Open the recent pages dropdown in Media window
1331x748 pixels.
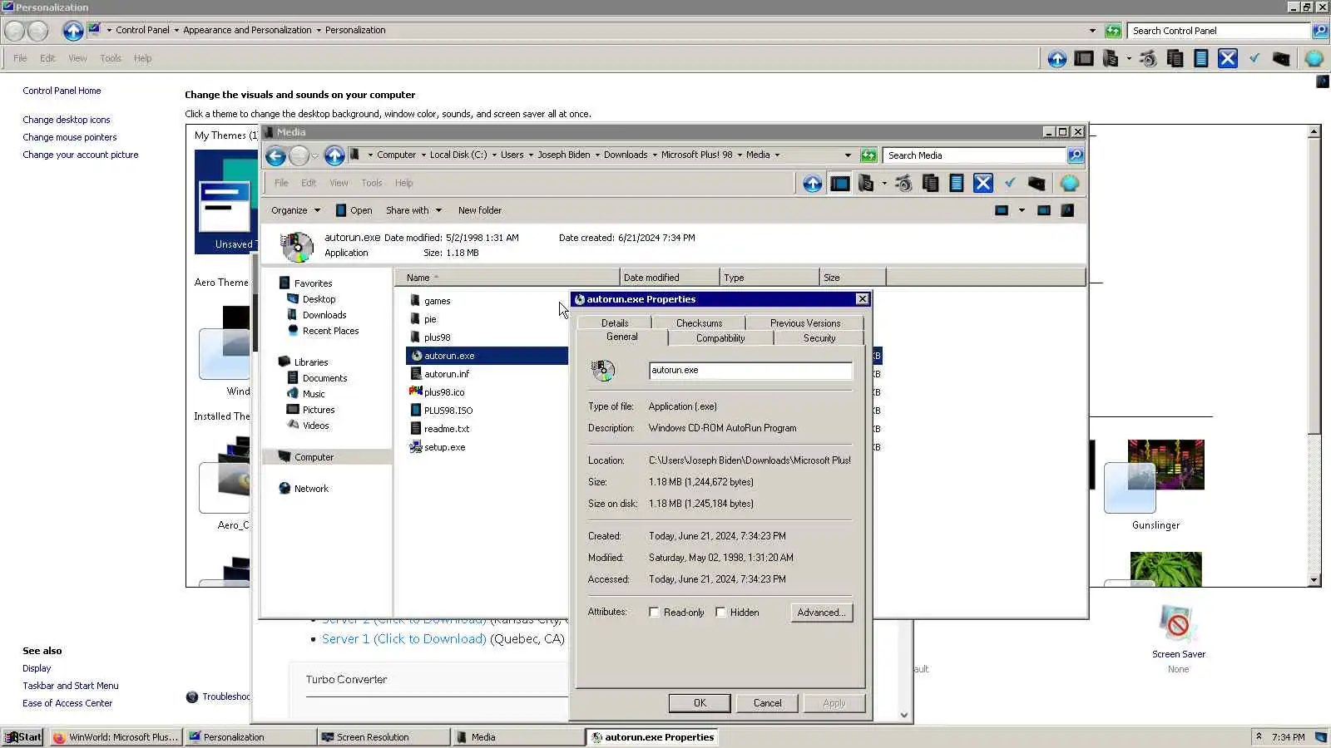[314, 156]
